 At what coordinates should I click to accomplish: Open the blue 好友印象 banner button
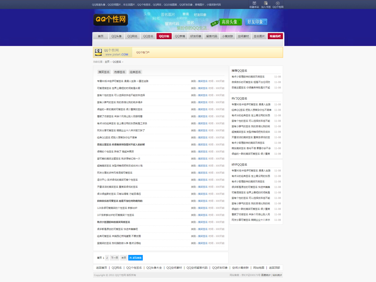tap(256, 22)
